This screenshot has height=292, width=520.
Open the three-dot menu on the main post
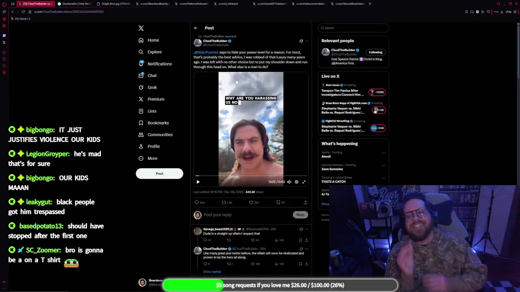coord(307,41)
